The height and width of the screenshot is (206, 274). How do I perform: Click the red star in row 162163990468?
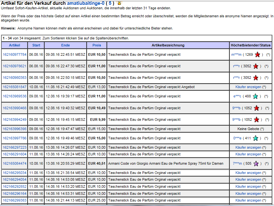[x=257, y=108]
